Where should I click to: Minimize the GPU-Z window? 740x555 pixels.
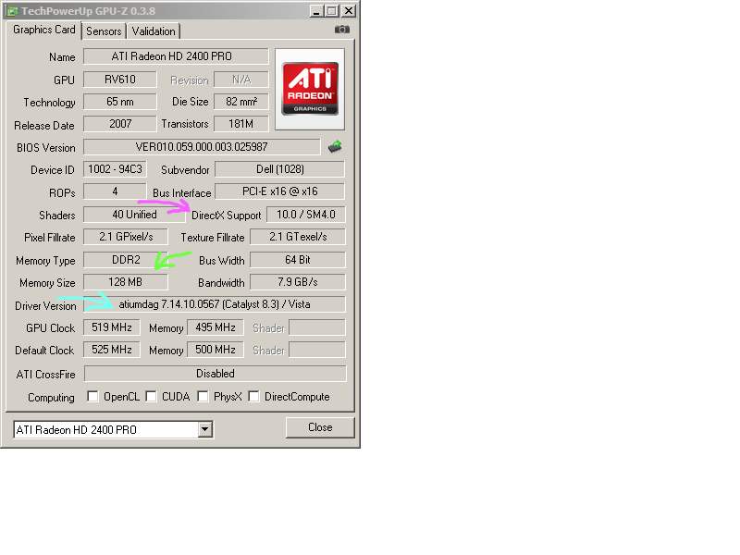tap(316, 11)
